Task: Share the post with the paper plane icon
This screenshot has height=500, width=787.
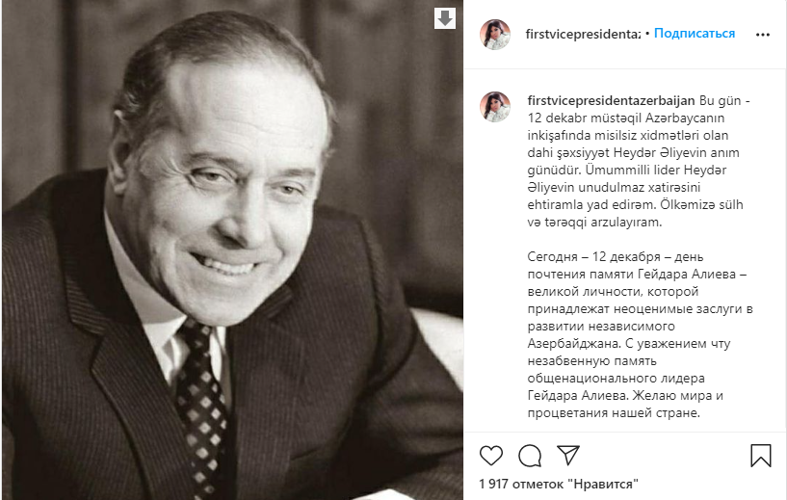Action: tap(568, 454)
